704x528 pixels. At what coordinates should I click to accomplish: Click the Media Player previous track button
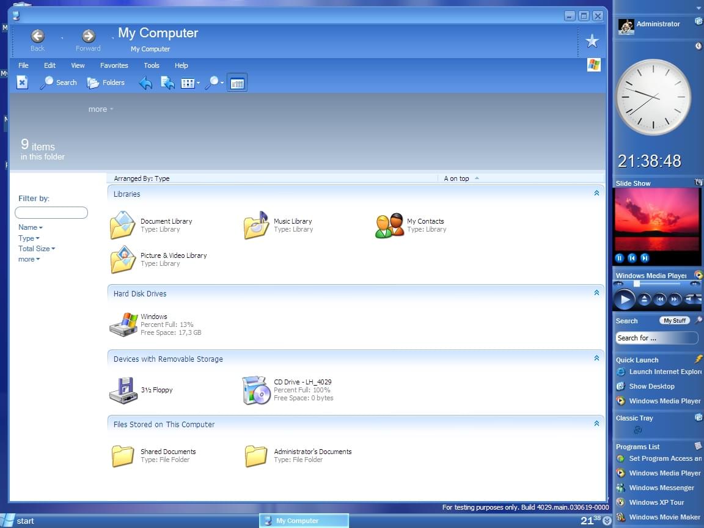659,299
